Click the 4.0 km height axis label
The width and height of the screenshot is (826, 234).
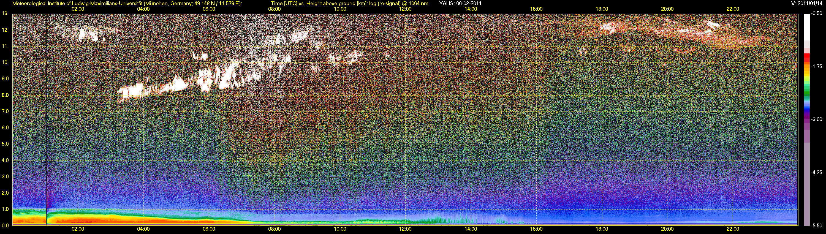pos(5,160)
